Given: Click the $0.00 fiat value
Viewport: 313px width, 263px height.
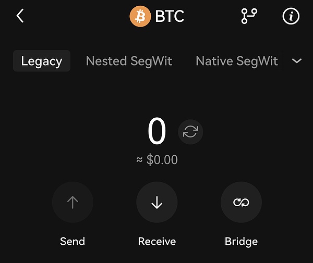Looking at the screenshot, I should click(162, 160).
